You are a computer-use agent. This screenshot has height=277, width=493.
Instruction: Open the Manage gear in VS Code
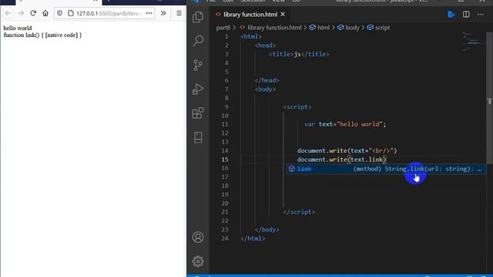(198, 261)
